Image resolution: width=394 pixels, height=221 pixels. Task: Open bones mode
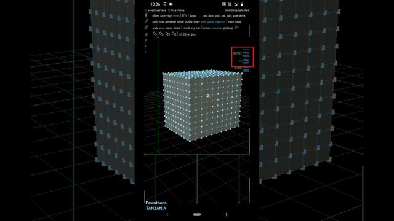pyautogui.click(x=193, y=15)
